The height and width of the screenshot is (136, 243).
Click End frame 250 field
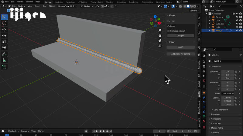click(193, 131)
